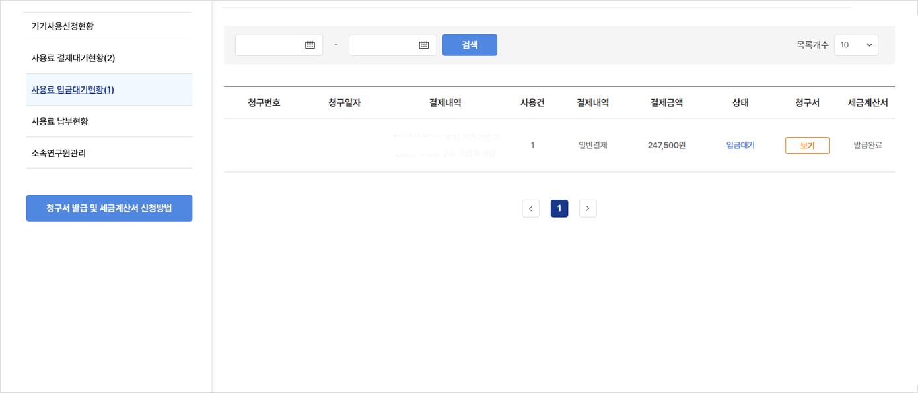The image size is (918, 393).
Task: Select 사용료 입금대기현황(1) in the sidebar
Action: pyautogui.click(x=73, y=90)
